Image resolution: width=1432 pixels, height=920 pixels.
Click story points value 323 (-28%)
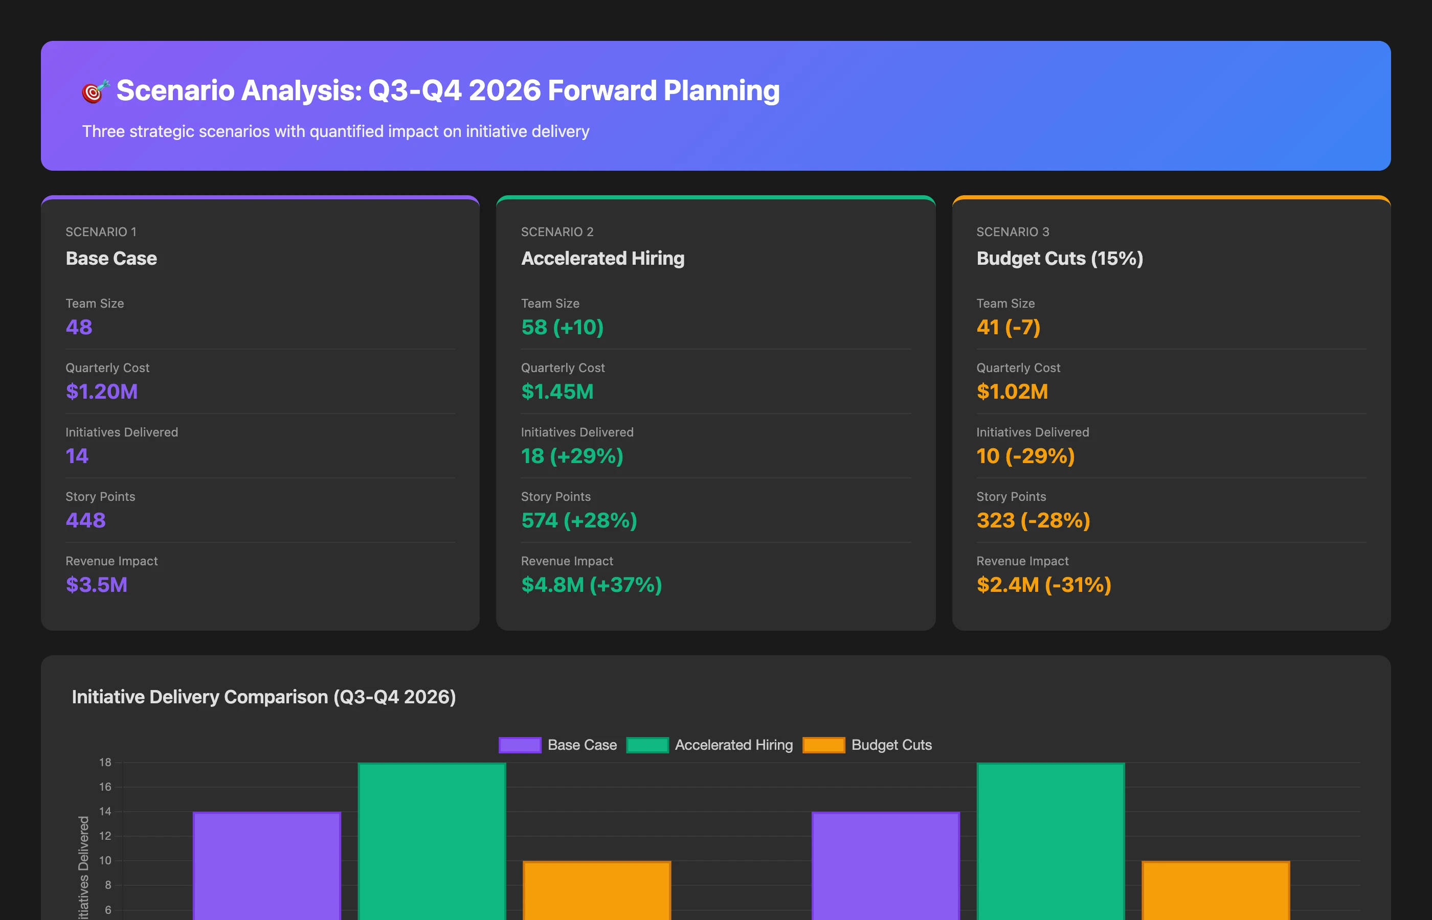coord(1034,520)
